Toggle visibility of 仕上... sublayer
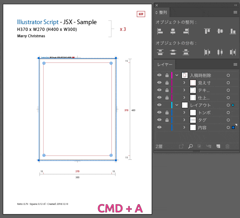The height and width of the screenshot is (218, 240). click(x=159, y=97)
